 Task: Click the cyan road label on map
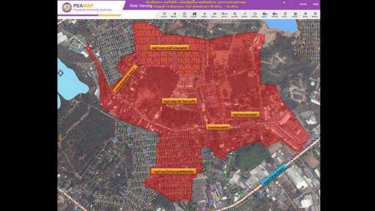pyautogui.click(x=274, y=175)
